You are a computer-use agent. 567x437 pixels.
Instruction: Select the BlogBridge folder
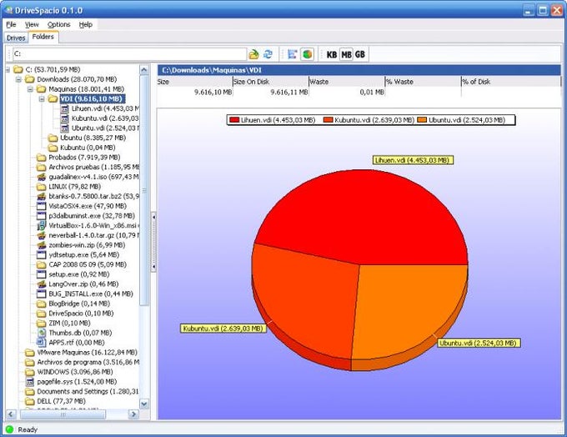point(73,304)
